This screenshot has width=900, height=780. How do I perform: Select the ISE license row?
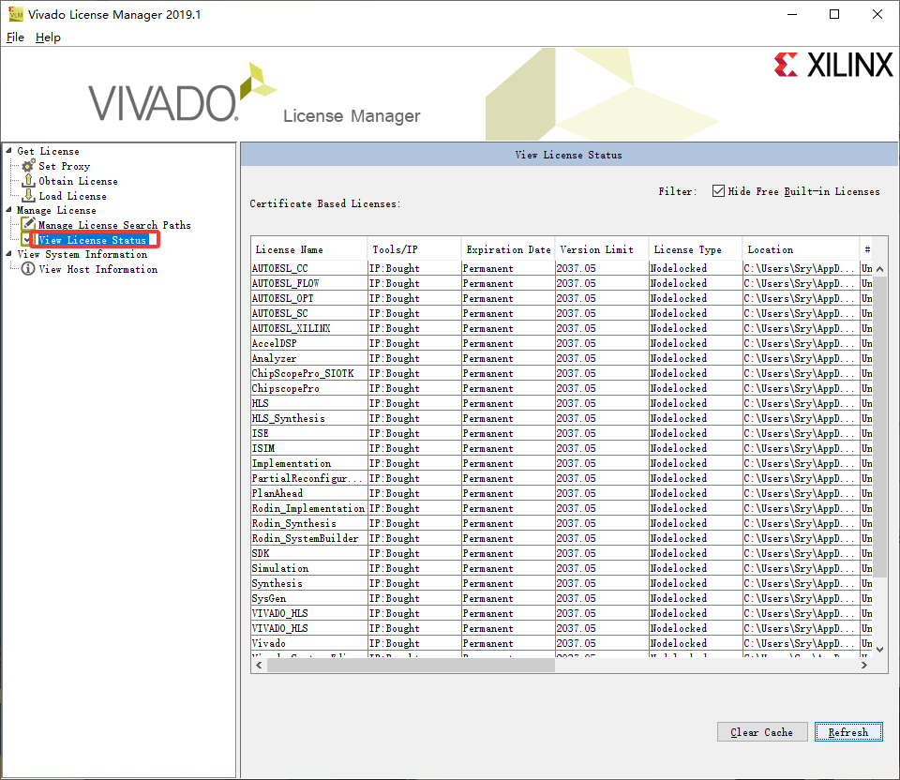click(x=562, y=433)
